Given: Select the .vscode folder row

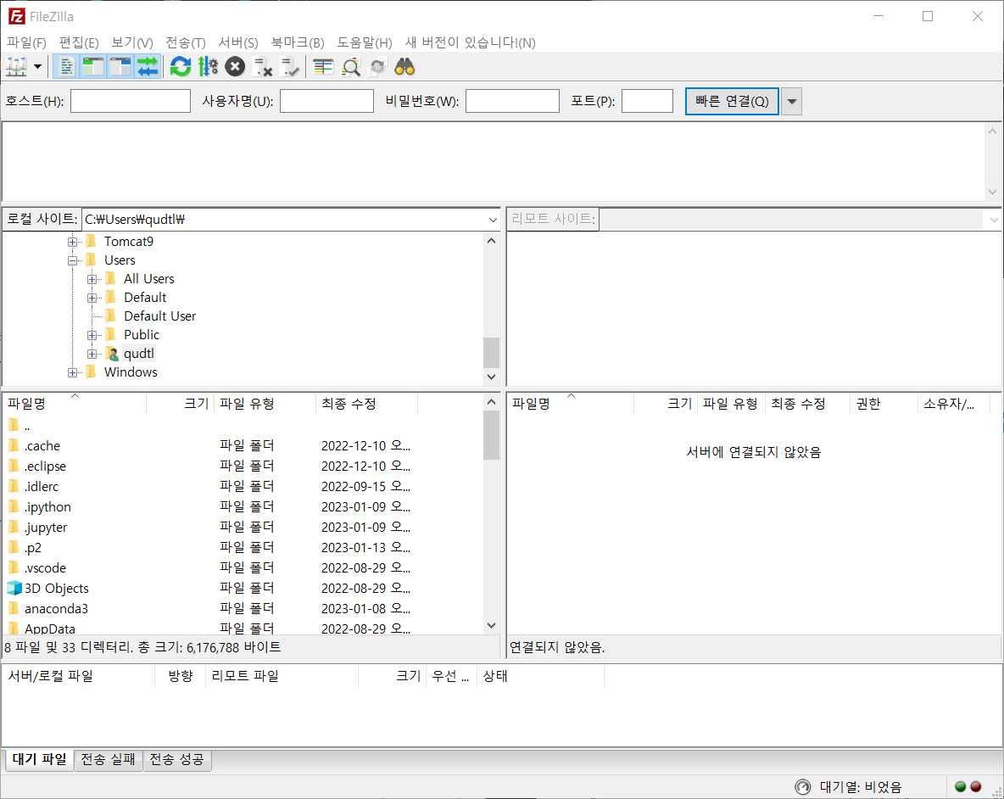Looking at the screenshot, I should (x=243, y=568).
